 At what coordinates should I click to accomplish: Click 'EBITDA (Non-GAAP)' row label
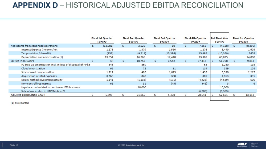click(x=22, y=61)
